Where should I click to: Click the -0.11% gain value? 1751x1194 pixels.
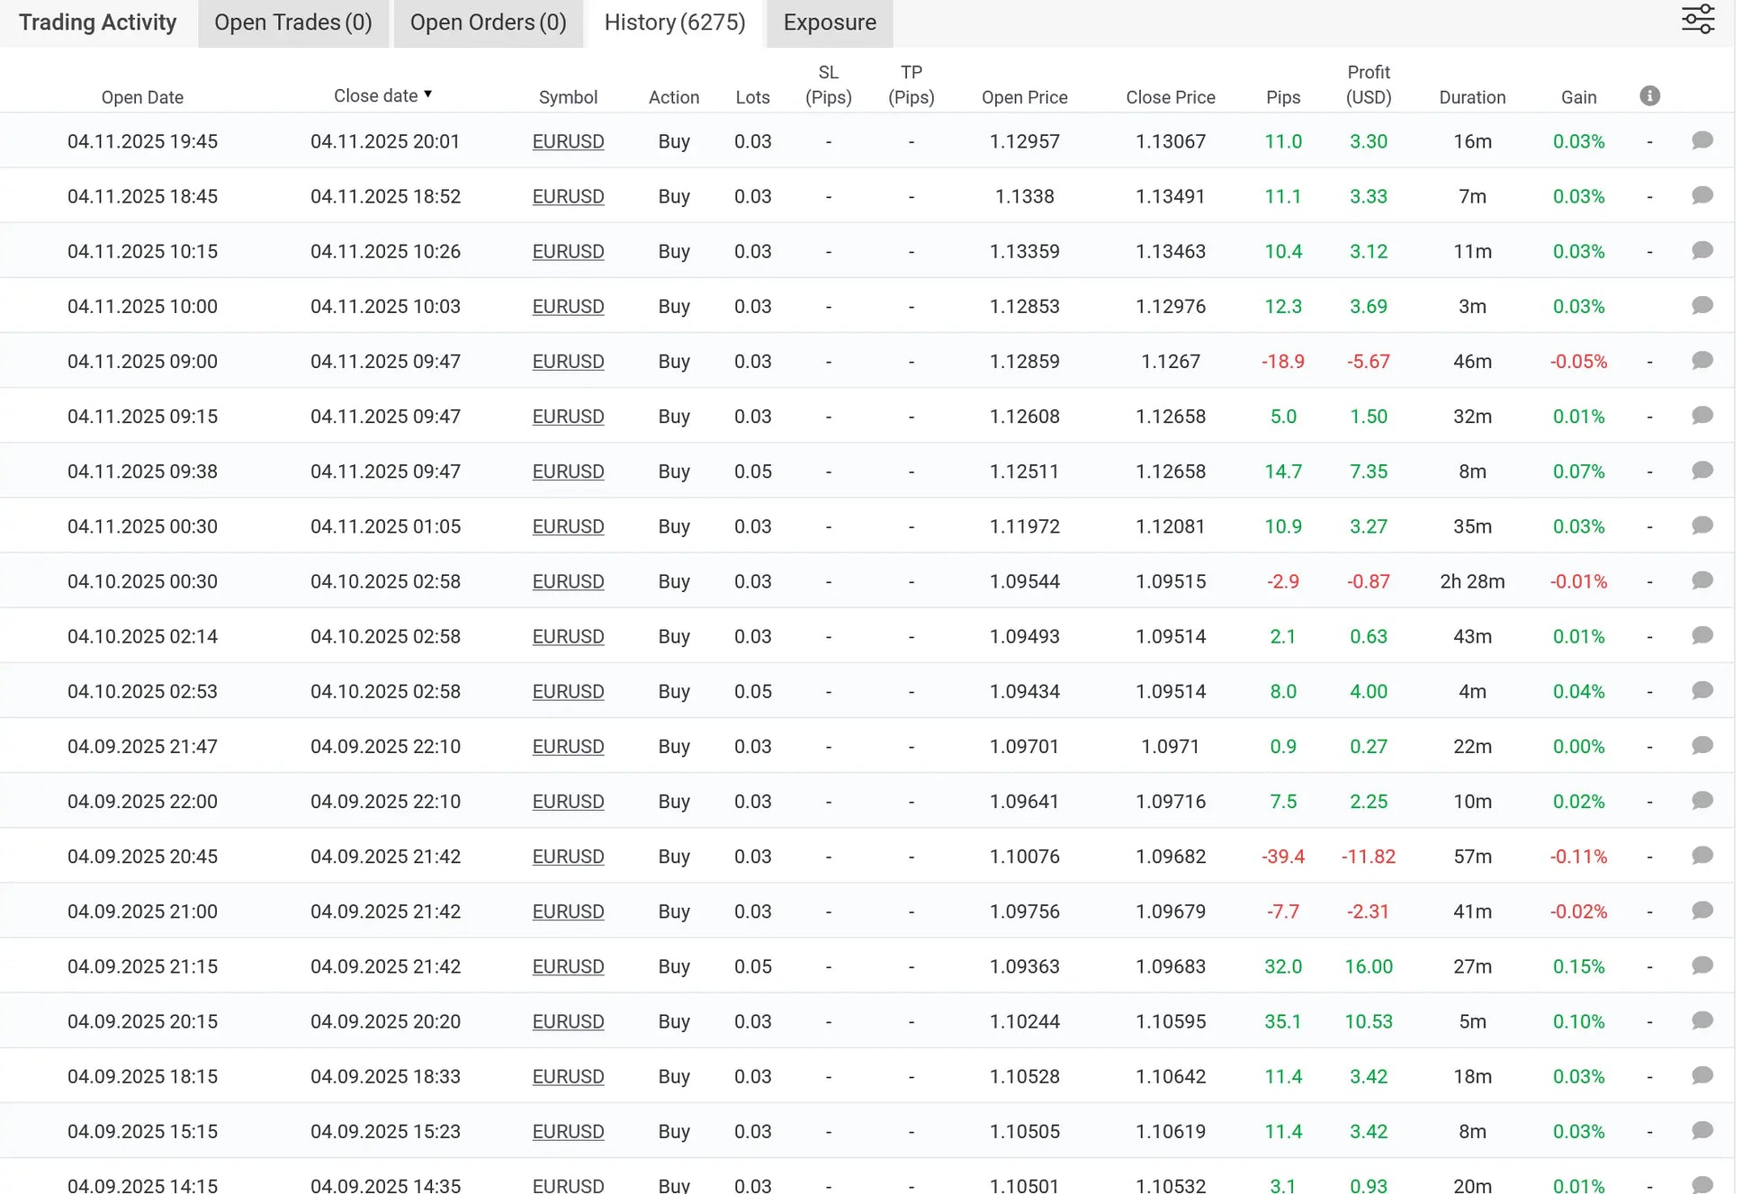pos(1578,857)
